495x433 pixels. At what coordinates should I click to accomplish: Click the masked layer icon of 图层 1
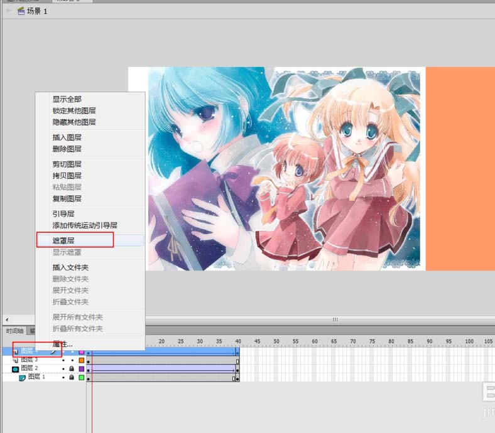click(x=22, y=378)
